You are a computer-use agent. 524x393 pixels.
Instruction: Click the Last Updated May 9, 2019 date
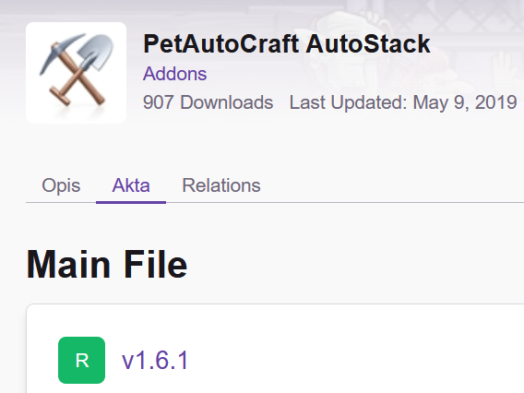tap(403, 102)
